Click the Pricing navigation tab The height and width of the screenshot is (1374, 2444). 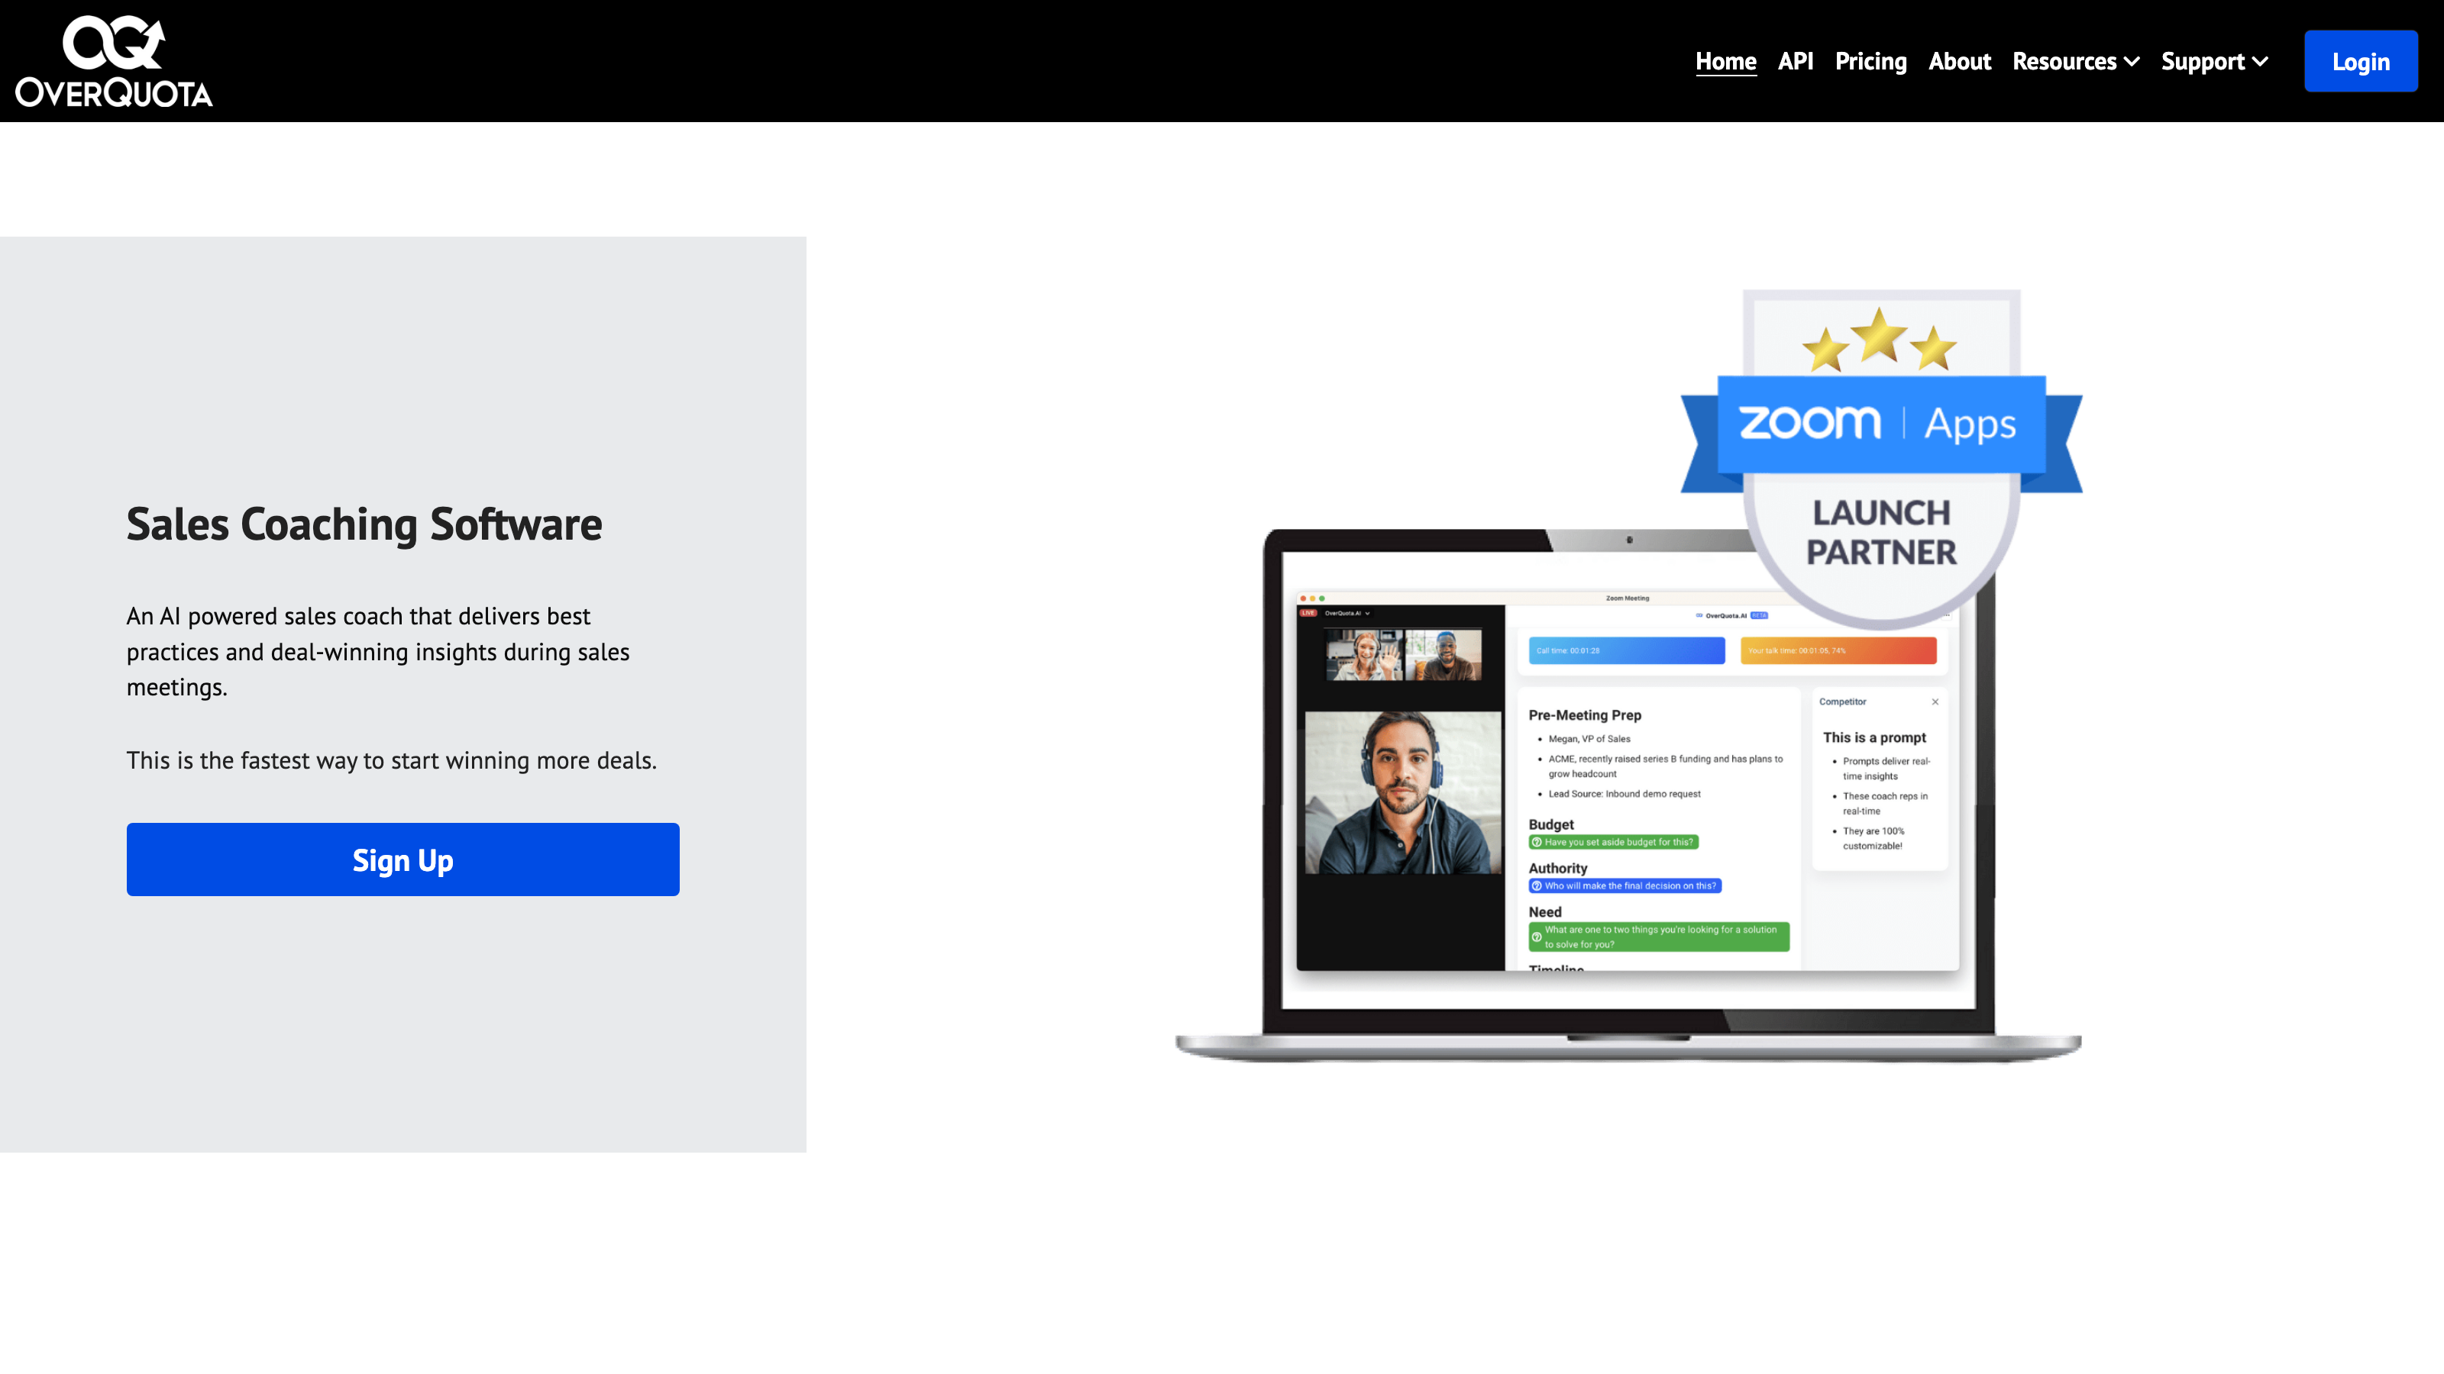coord(1870,60)
